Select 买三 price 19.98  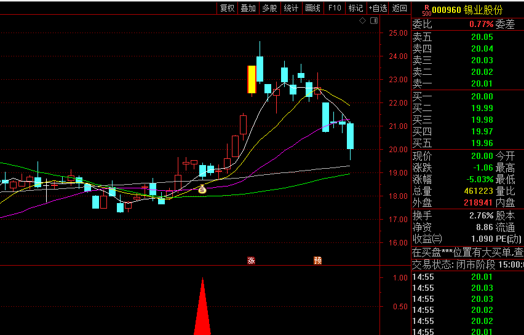click(x=482, y=120)
